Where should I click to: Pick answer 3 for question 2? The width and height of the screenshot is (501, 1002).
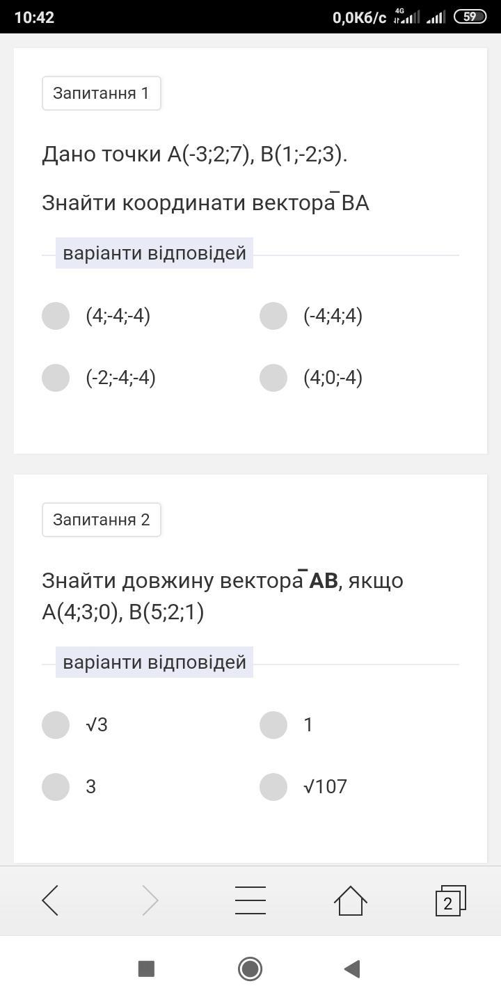click(x=56, y=787)
